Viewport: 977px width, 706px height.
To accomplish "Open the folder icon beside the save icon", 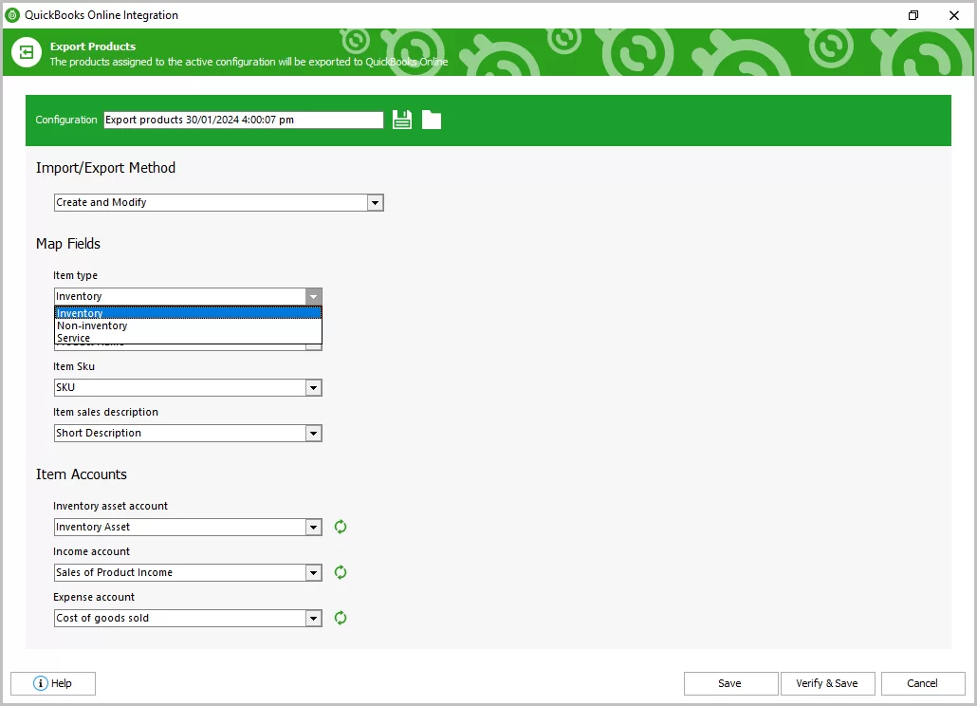I will 432,119.
